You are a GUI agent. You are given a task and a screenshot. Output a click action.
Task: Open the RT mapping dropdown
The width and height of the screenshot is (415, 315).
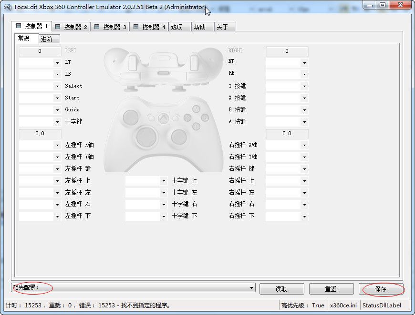coord(287,63)
